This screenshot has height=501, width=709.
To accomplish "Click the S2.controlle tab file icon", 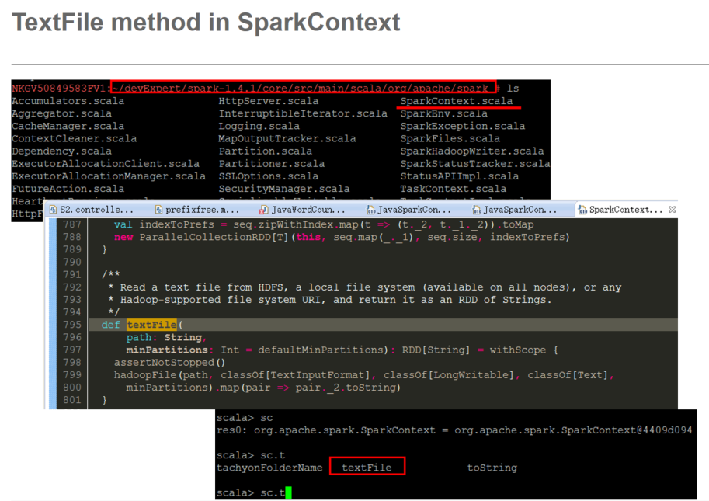I will pyautogui.click(x=53, y=210).
